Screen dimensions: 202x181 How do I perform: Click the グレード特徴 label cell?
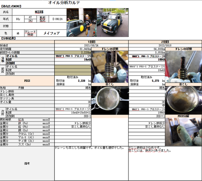pyautogui.click(x=30, y=33)
